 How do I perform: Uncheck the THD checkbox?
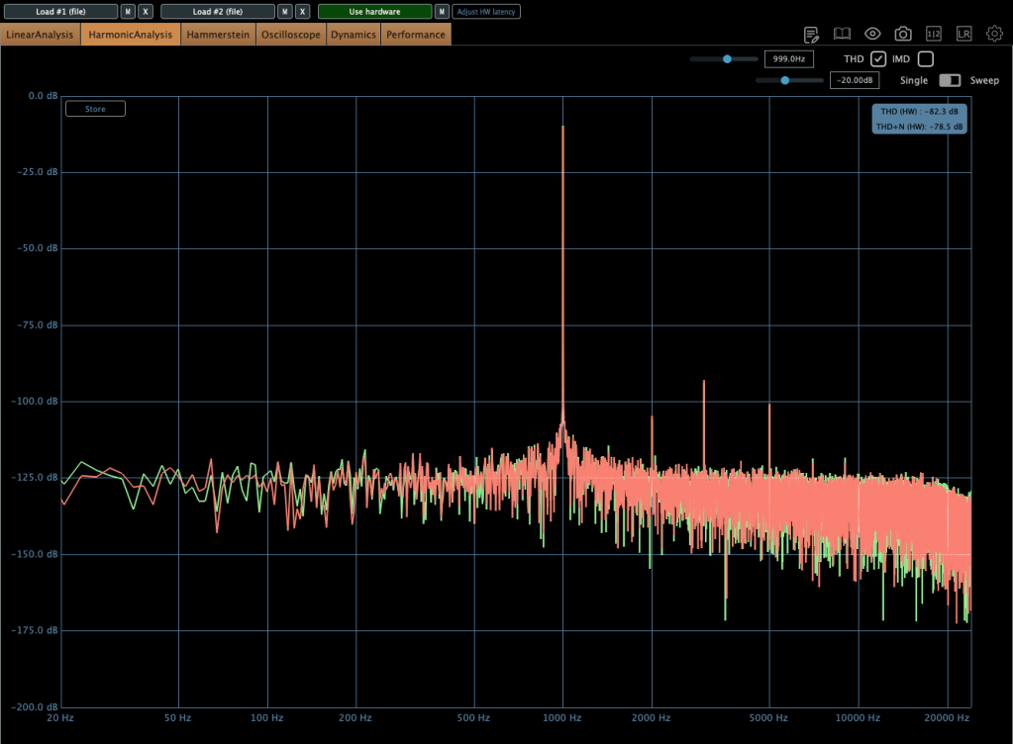[x=878, y=59]
